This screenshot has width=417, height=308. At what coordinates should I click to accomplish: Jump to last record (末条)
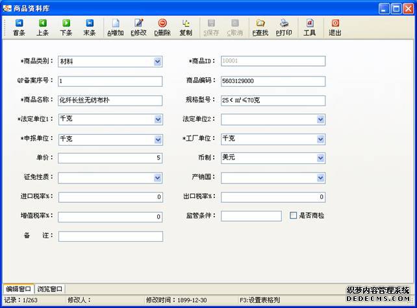pos(89,27)
